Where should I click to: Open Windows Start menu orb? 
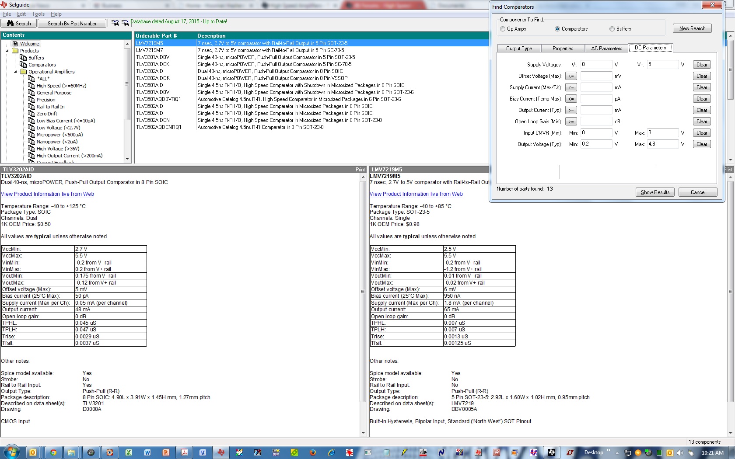click(12, 452)
